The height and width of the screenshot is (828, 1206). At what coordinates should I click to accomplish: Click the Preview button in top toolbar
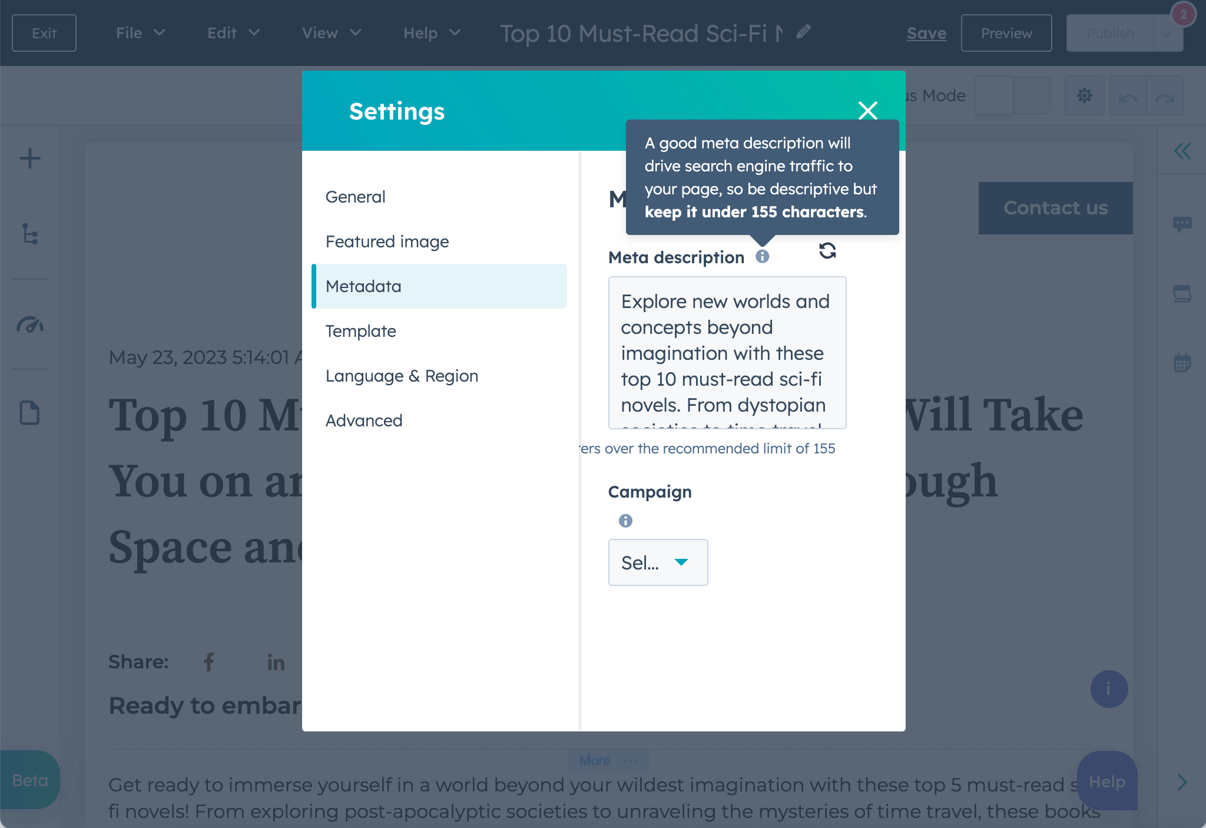(1006, 32)
